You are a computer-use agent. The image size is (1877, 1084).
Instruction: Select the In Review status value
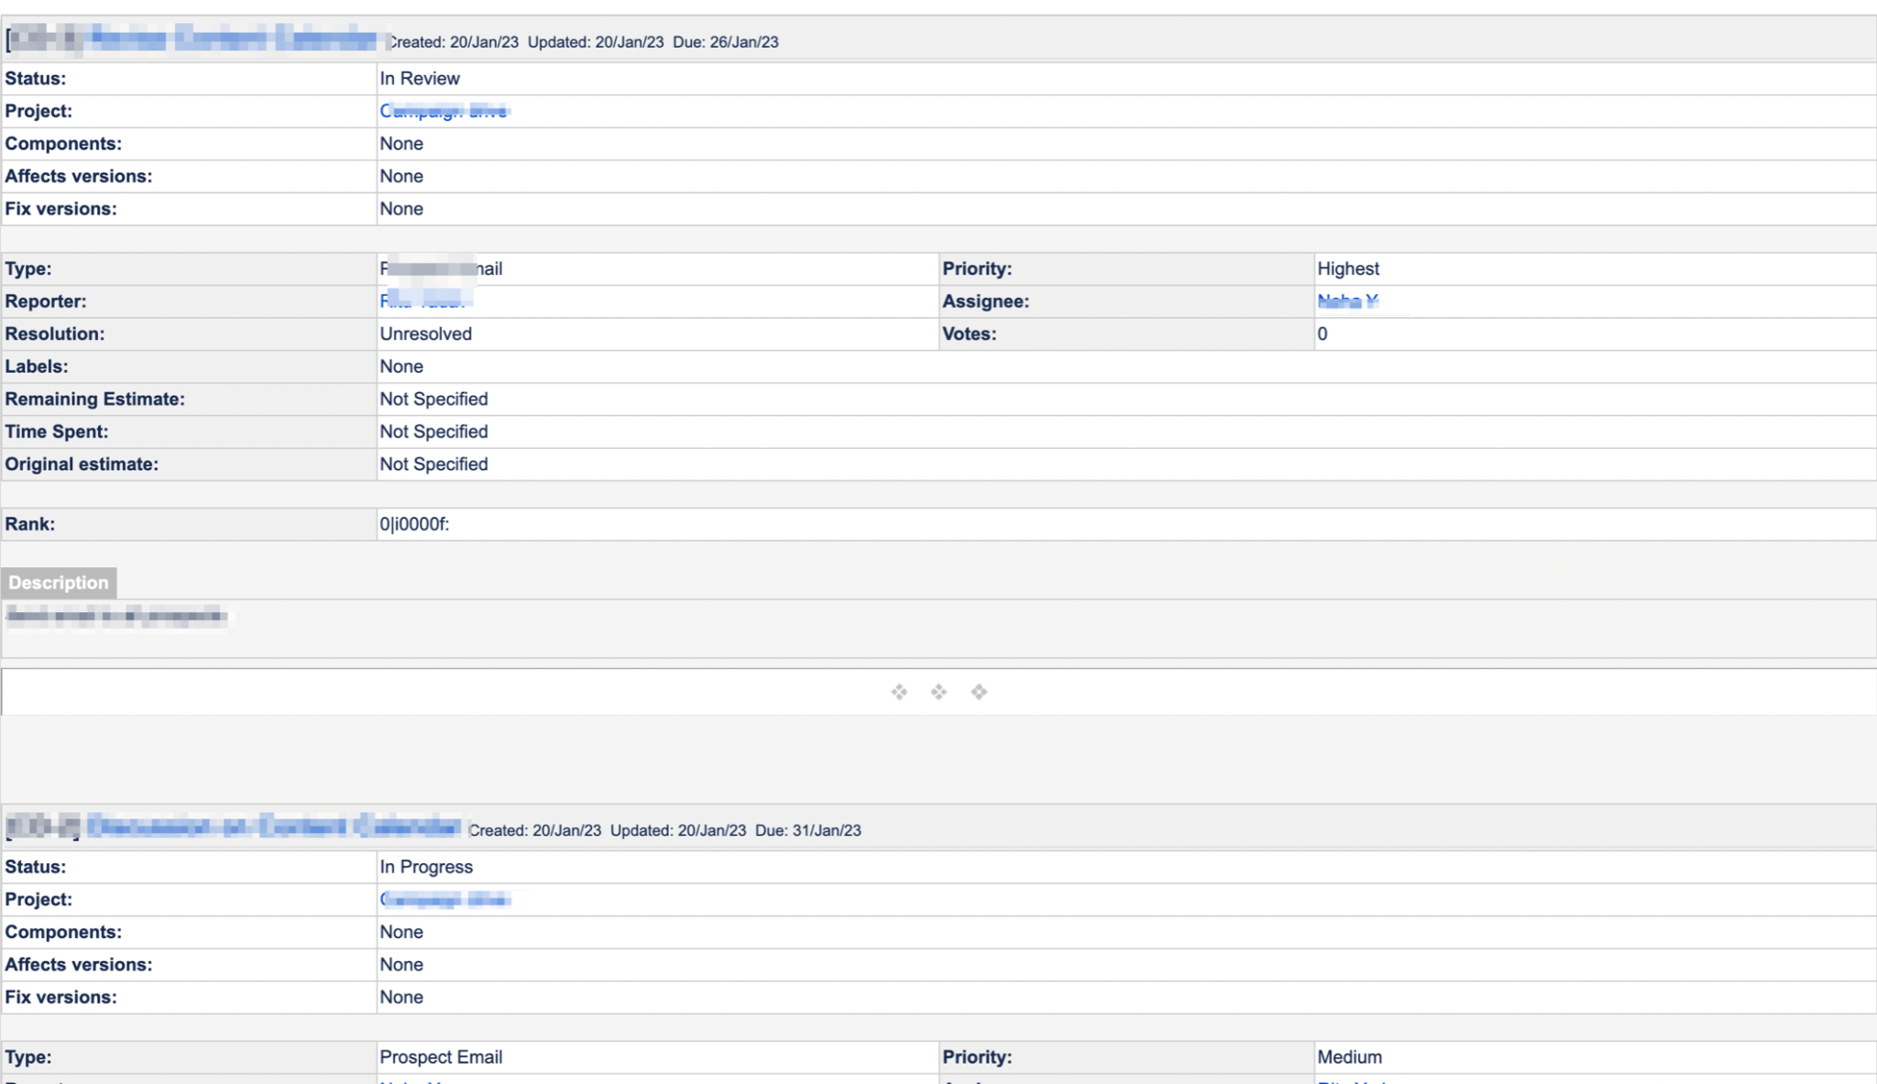[419, 78]
